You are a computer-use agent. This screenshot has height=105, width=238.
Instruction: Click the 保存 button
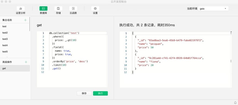pos(84,93)
